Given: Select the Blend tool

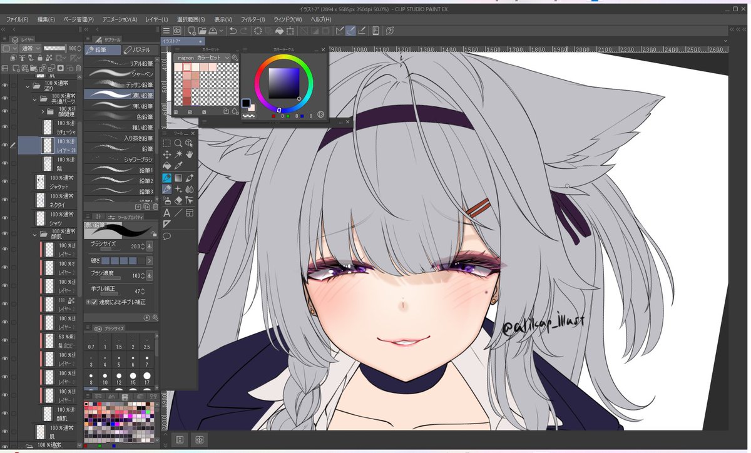Looking at the screenshot, I should click(x=190, y=189).
